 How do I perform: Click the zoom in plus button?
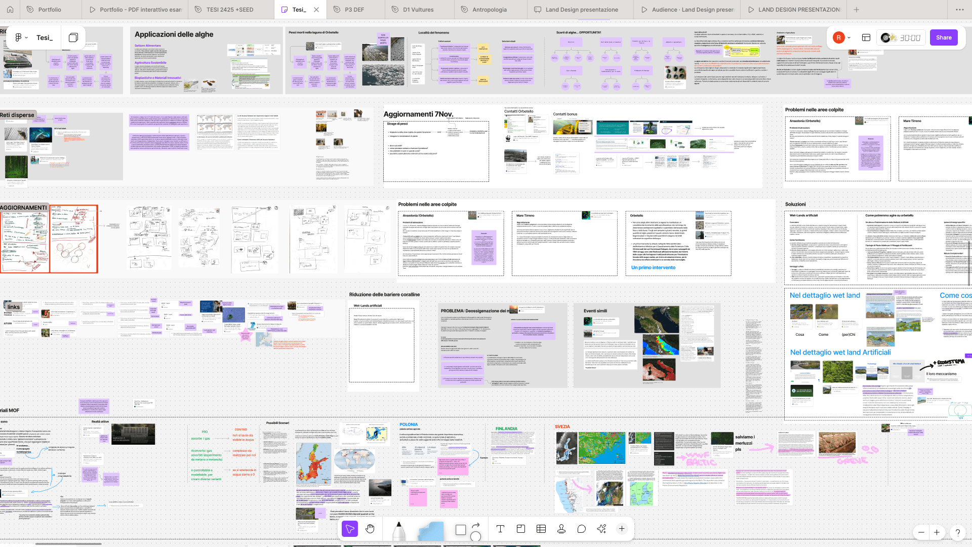pyautogui.click(x=937, y=532)
